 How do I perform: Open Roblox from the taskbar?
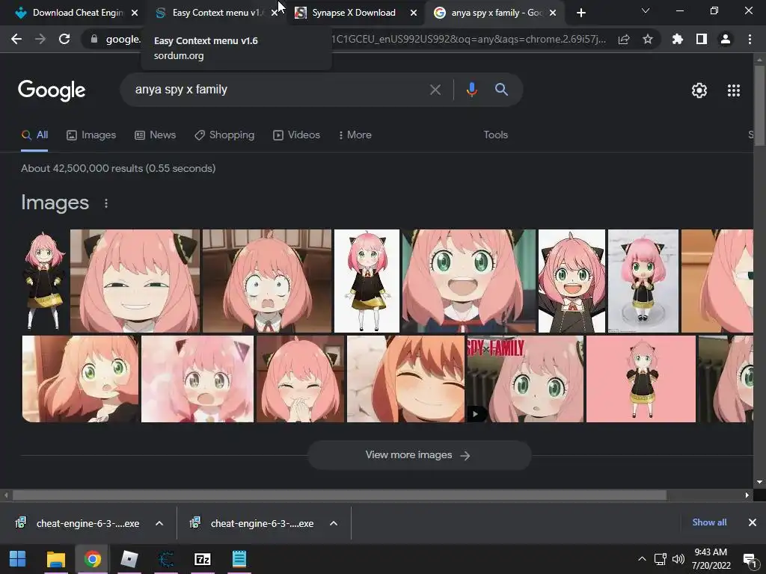point(129,559)
